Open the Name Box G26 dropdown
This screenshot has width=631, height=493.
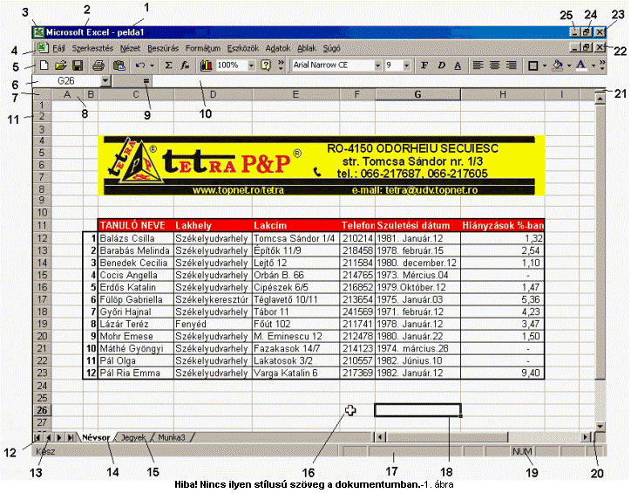pyautogui.click(x=105, y=81)
